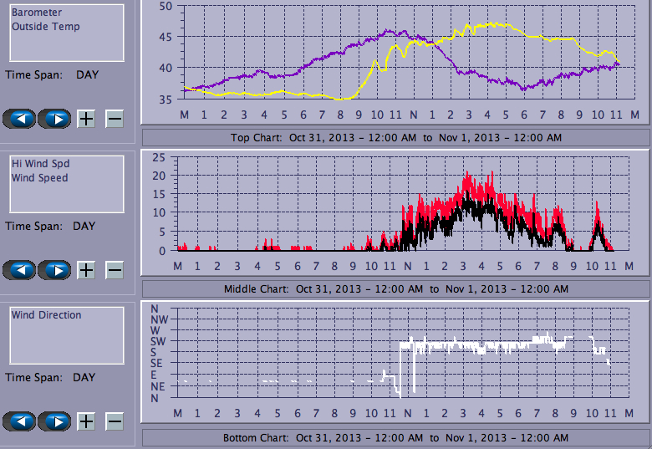Select Wind Speed list entry
This screenshot has height=449, width=652.
tap(40, 178)
